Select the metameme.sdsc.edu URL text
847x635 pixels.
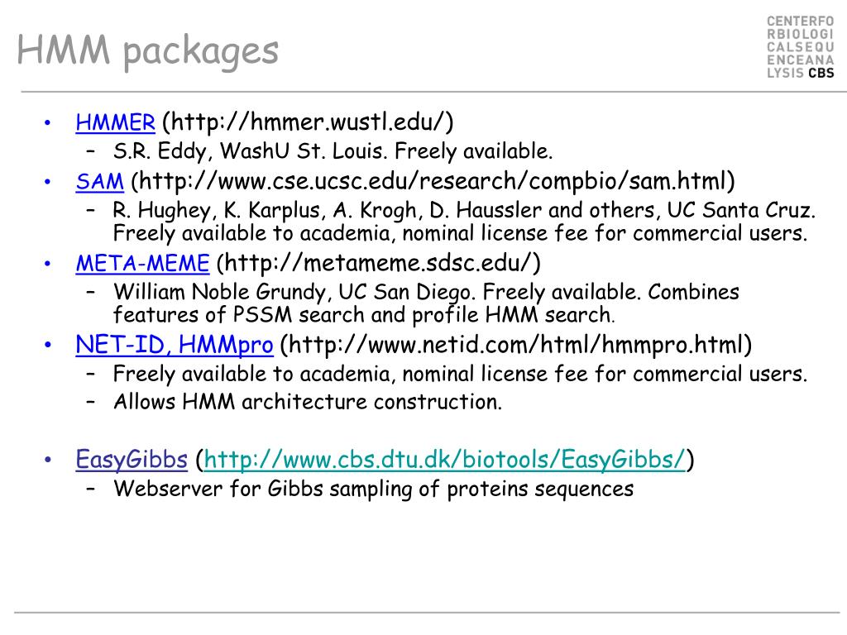pos(378,264)
